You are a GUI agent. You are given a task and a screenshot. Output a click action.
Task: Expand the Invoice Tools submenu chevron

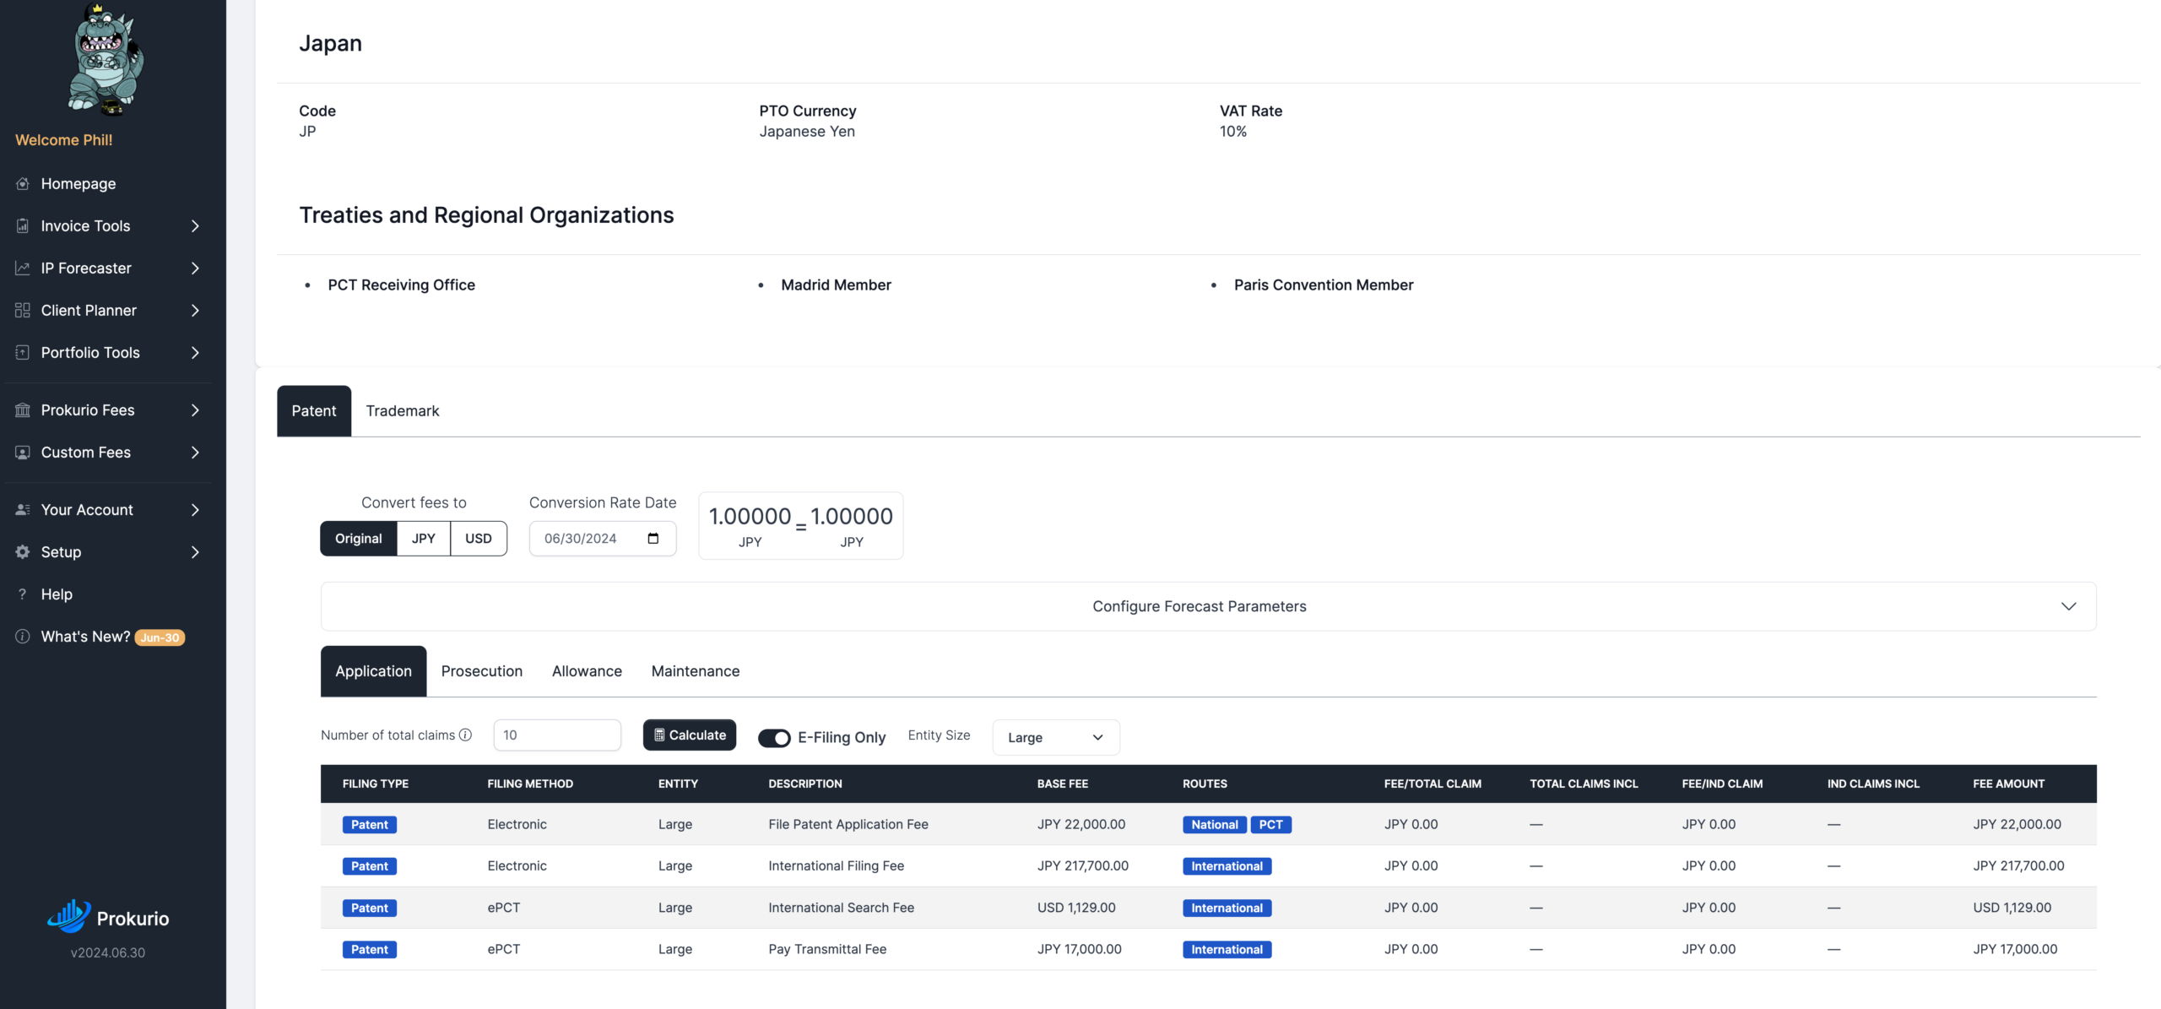[195, 225]
